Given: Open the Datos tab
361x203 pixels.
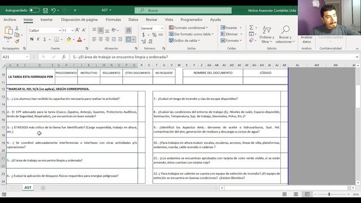Looking at the screenshot, I should 133,20.
